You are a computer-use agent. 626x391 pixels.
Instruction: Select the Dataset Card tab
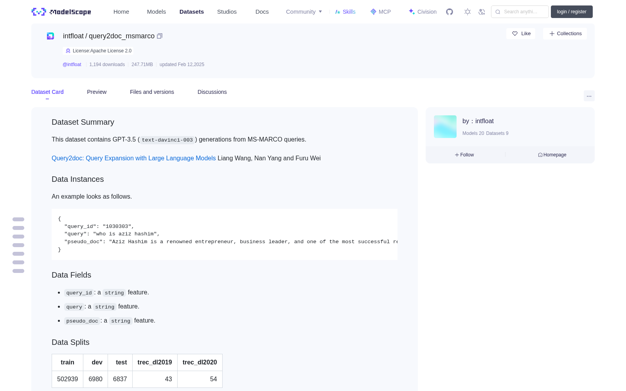(47, 92)
